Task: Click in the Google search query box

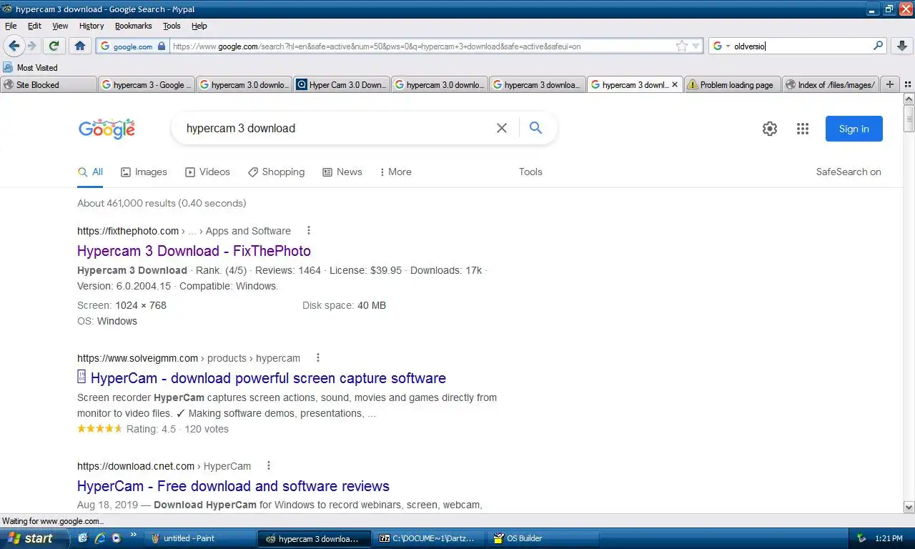Action: [x=336, y=129]
